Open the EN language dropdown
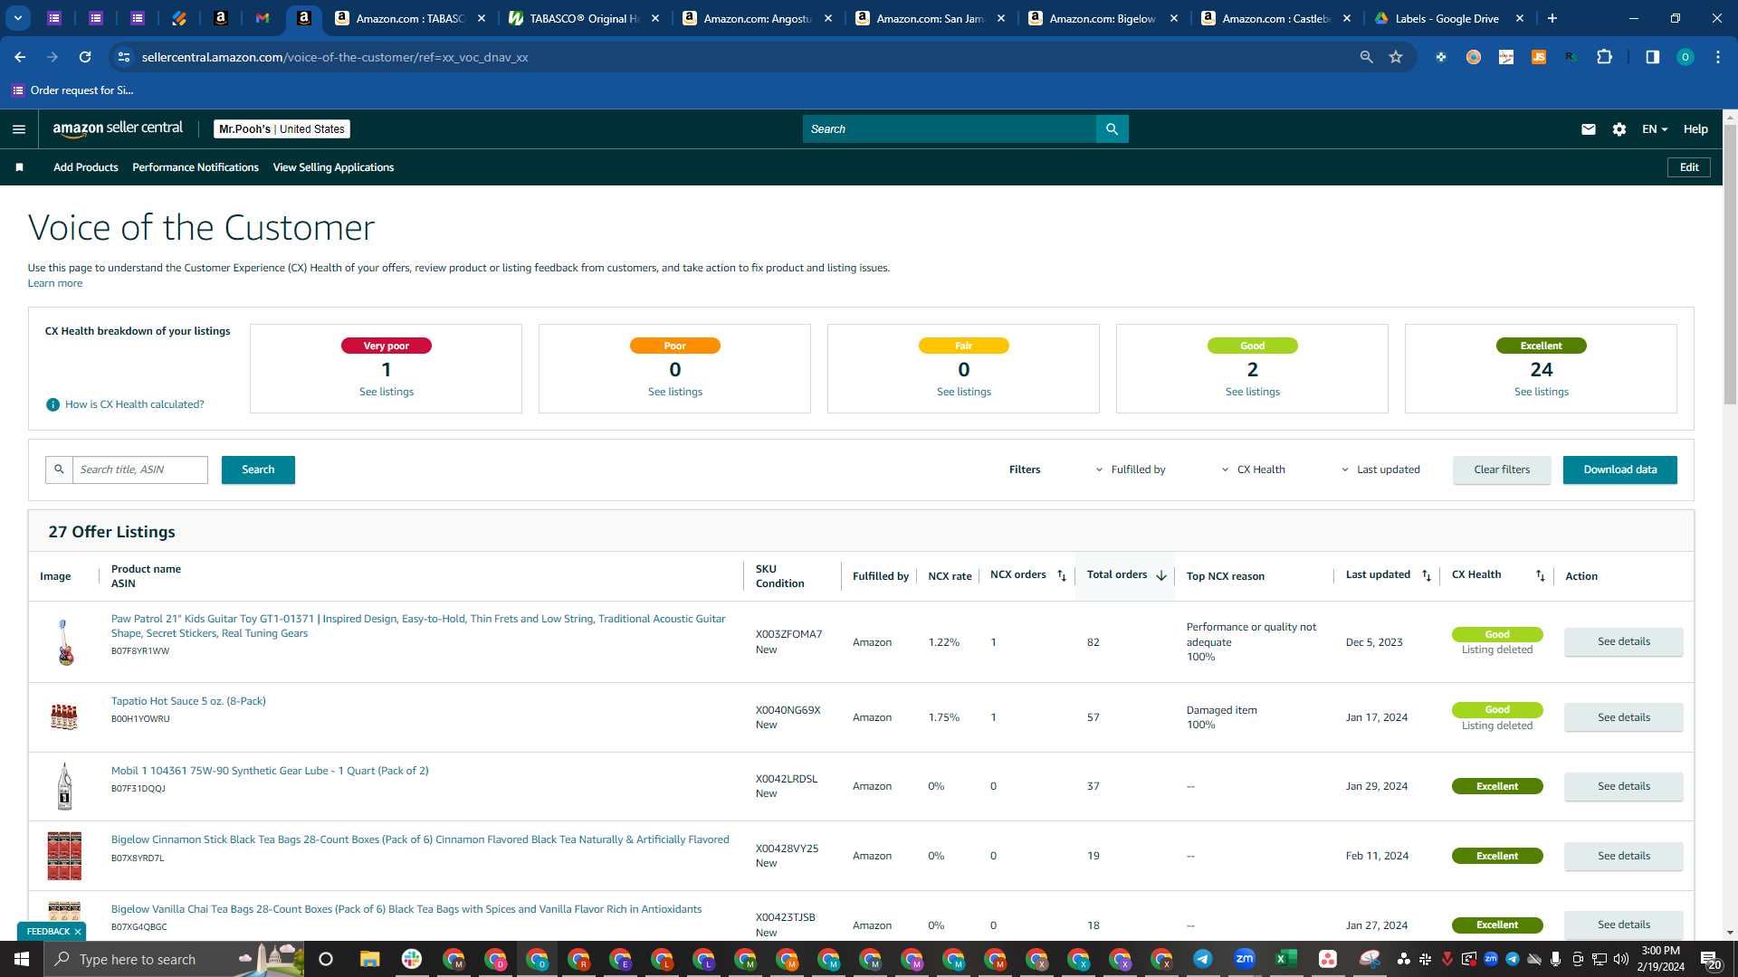1738x977 pixels. pyautogui.click(x=1655, y=129)
